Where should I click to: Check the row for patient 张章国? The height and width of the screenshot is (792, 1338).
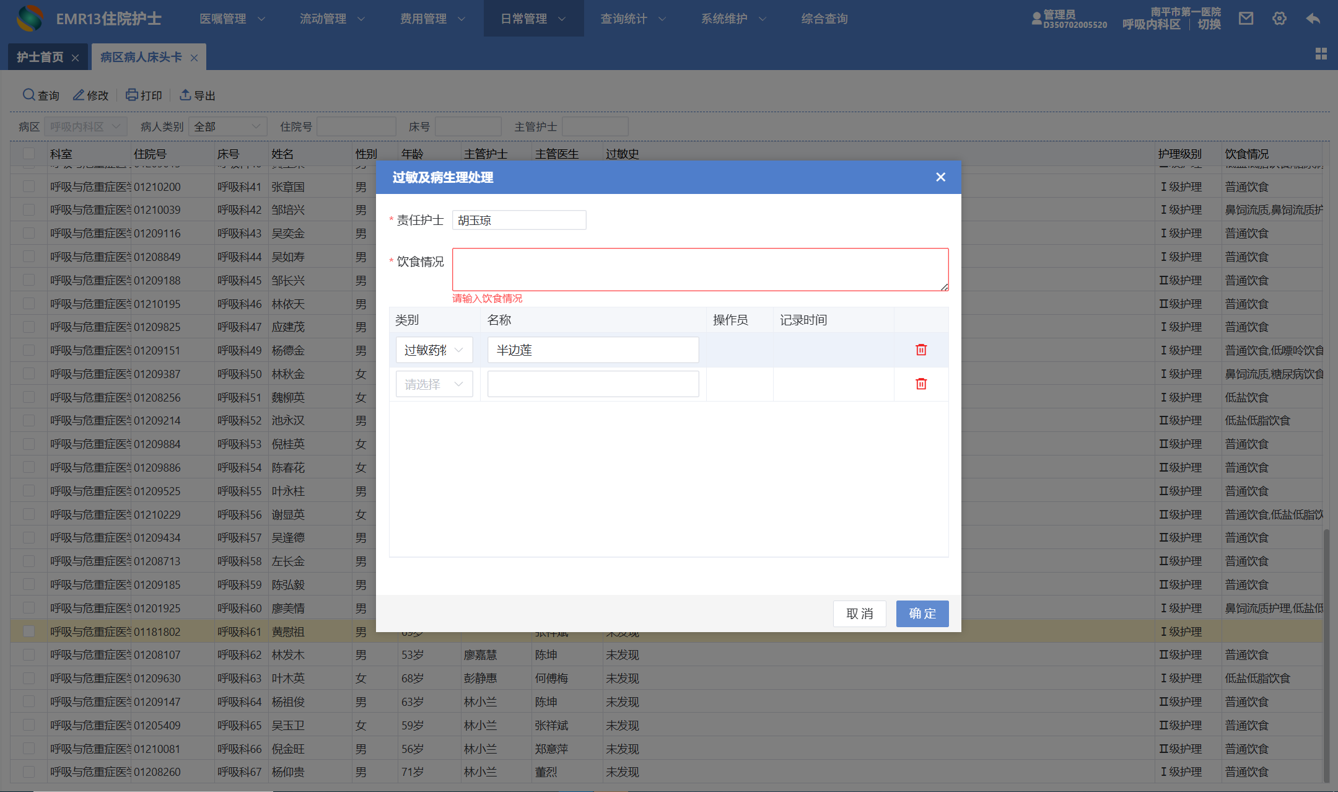coord(28,187)
